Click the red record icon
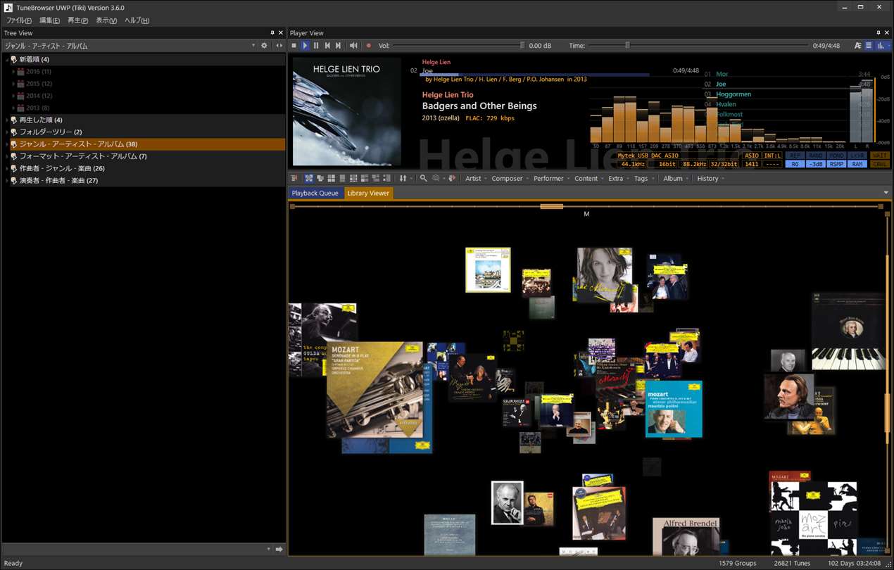This screenshot has width=894, height=570. click(x=368, y=46)
